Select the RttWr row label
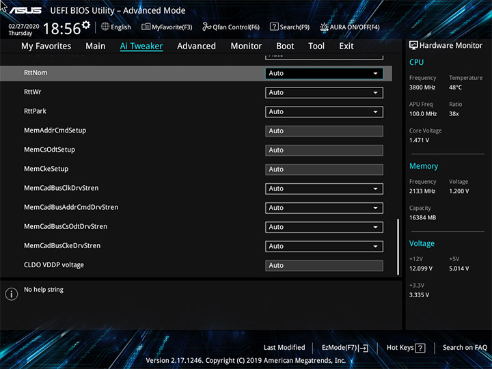492x369 pixels. click(x=32, y=92)
